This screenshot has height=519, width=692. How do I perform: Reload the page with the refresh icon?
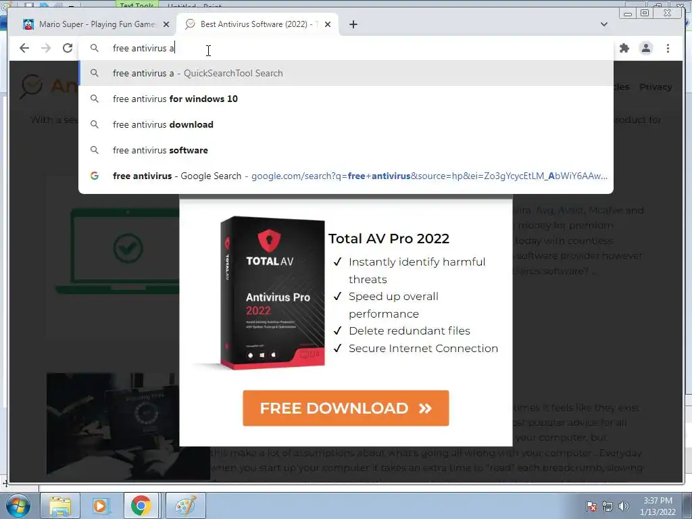point(68,48)
